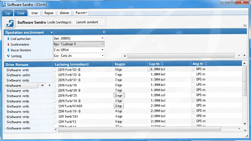Screen dimensions: 251x141
Task: Tick the checkbox for 18ft 3nvb 243
Action: coord(55,116)
